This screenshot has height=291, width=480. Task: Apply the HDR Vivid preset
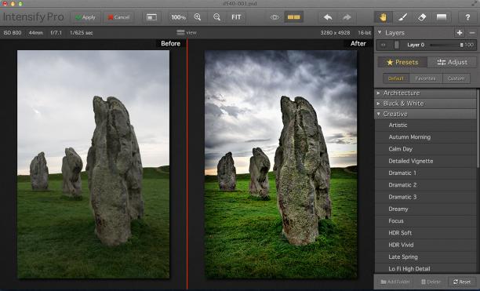(426, 245)
